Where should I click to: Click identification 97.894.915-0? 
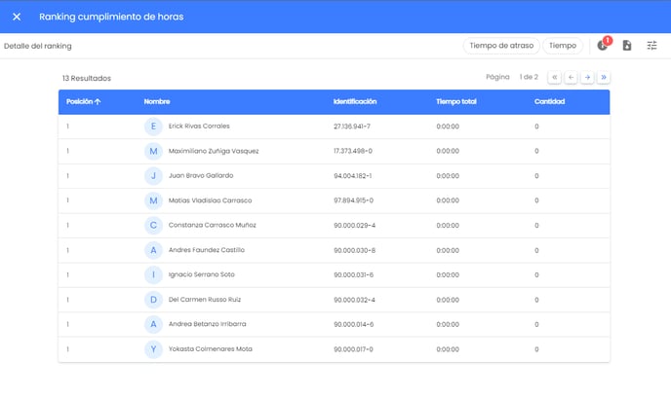[x=353, y=200]
